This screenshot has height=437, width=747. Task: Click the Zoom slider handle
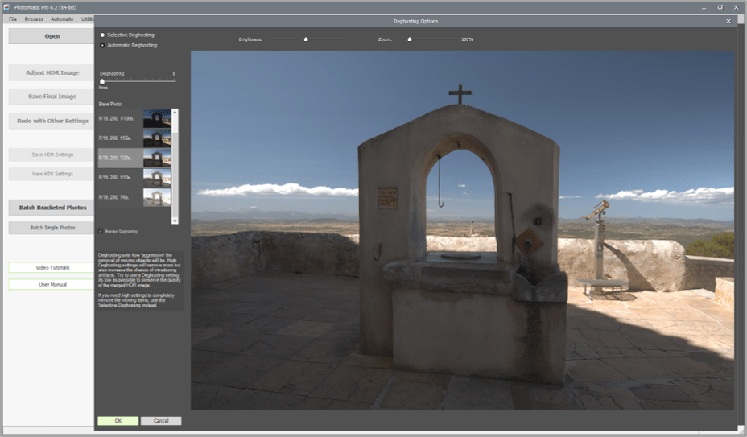(x=410, y=39)
